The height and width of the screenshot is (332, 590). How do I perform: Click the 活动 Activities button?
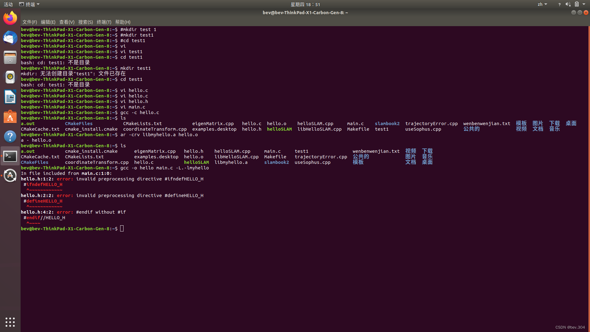pyautogui.click(x=8, y=4)
